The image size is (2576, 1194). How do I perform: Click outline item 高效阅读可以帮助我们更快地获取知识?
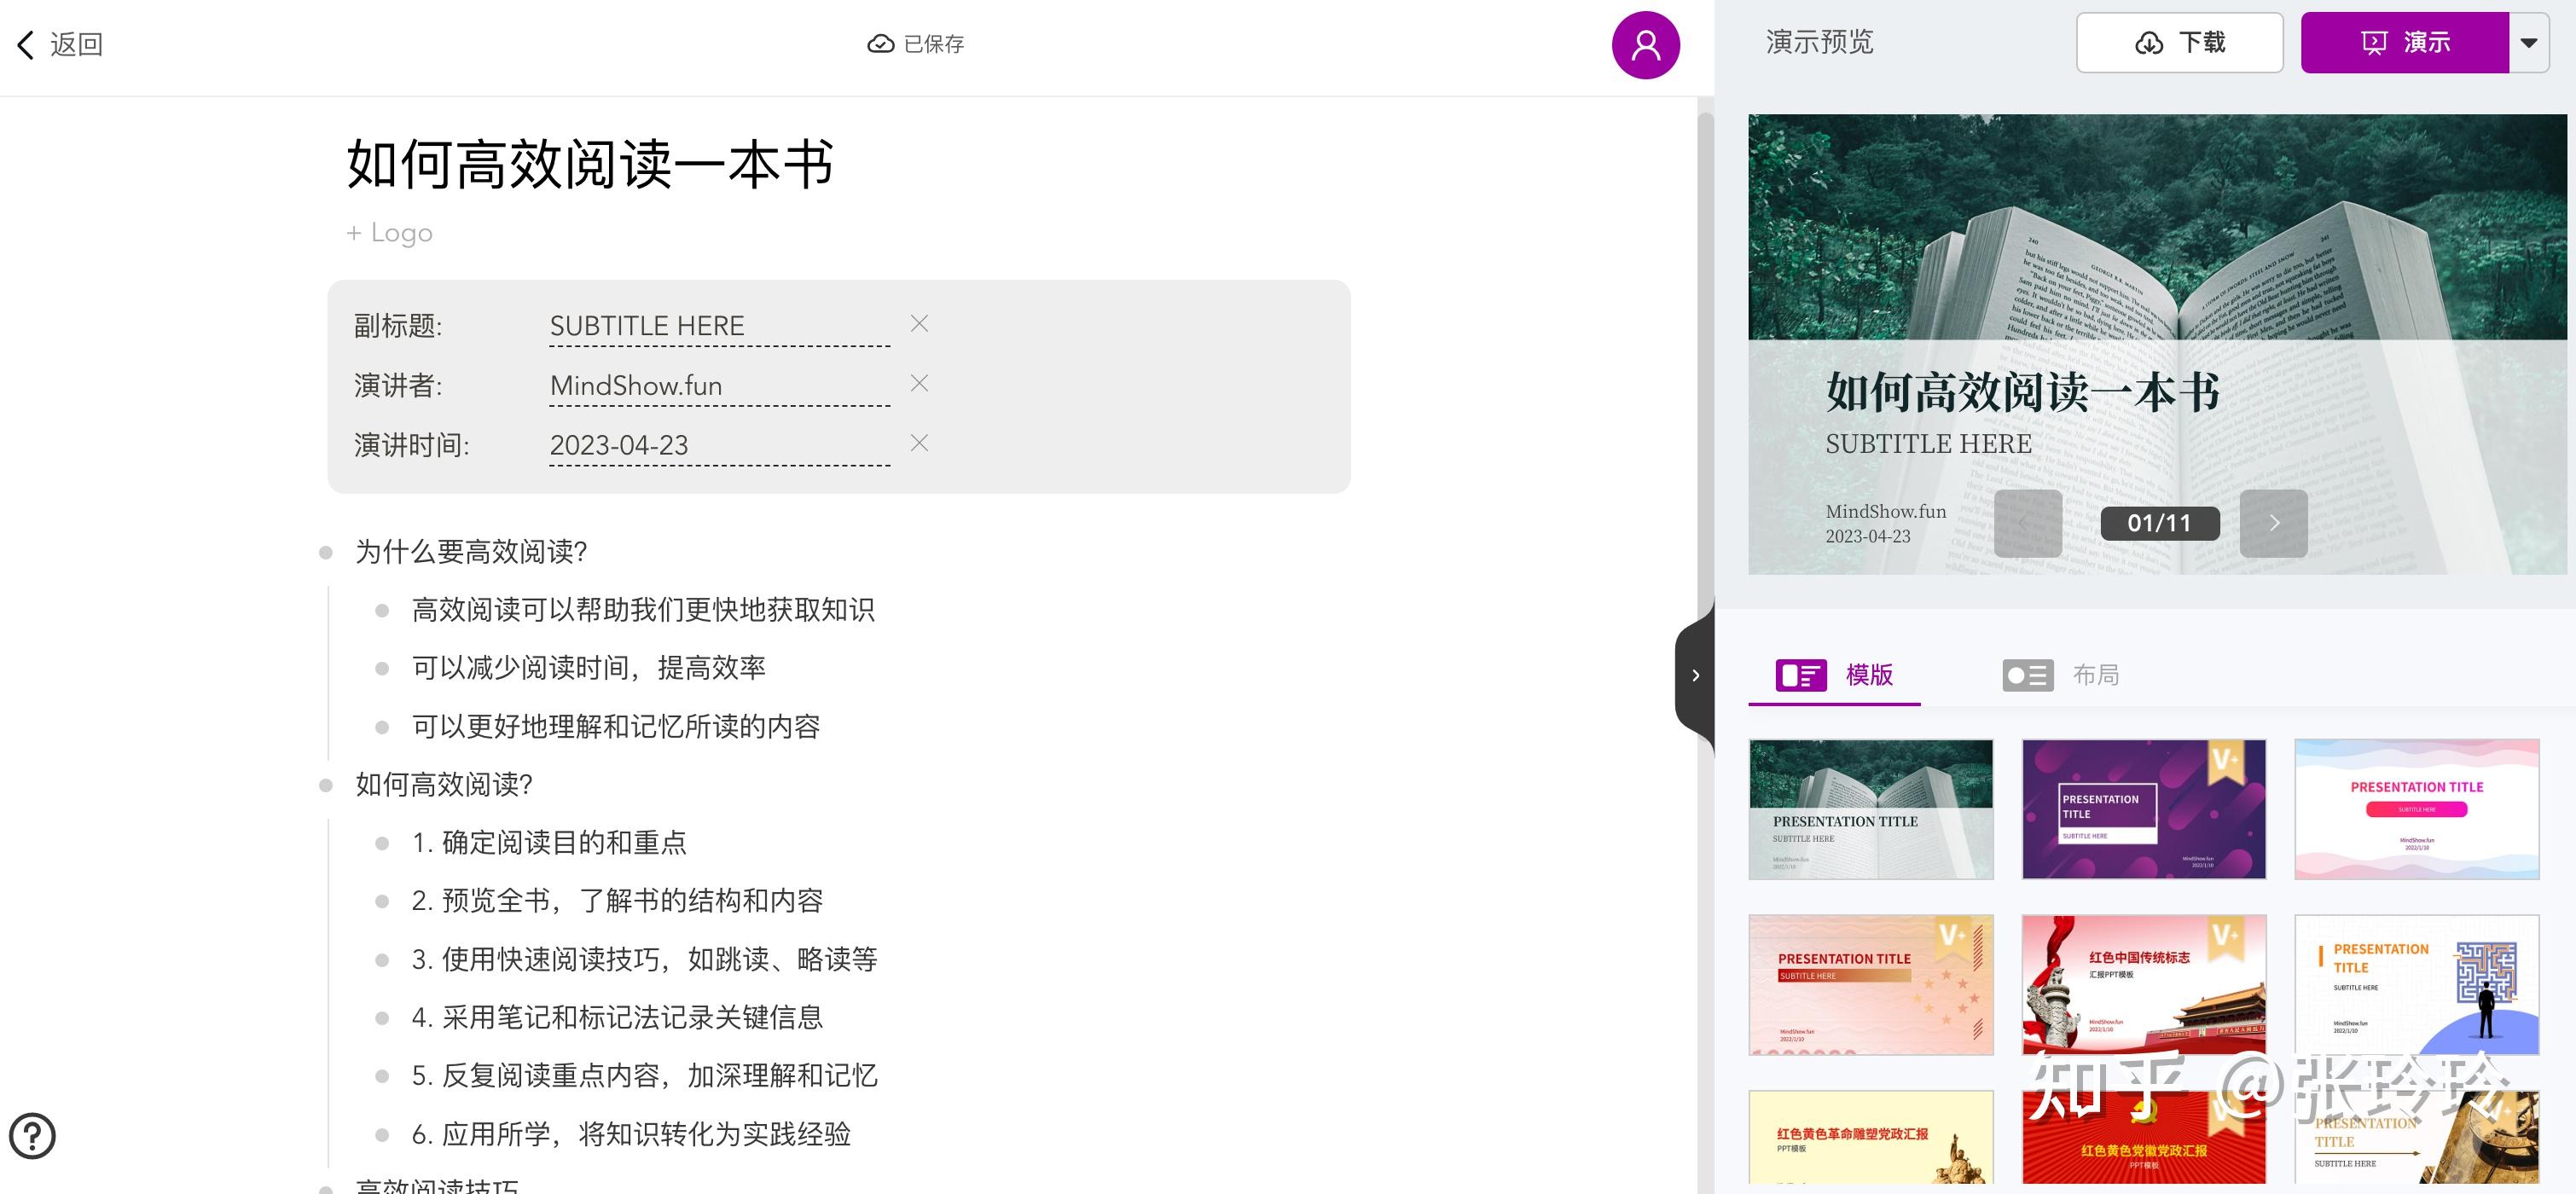[x=643, y=610]
